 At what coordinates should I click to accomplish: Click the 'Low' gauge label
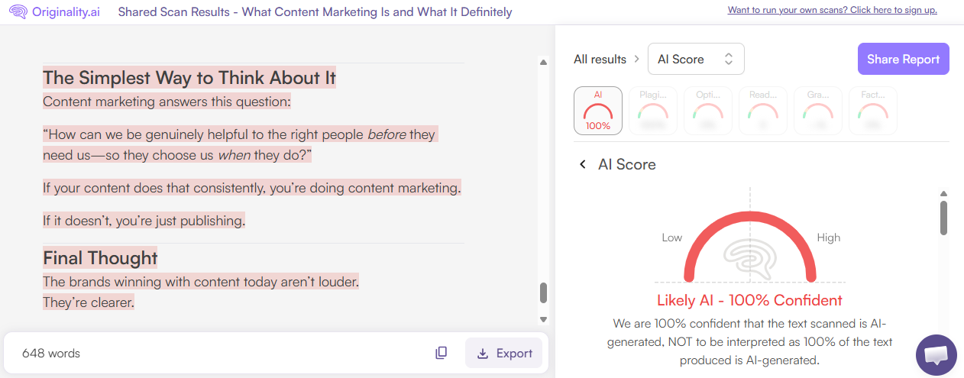pos(671,237)
